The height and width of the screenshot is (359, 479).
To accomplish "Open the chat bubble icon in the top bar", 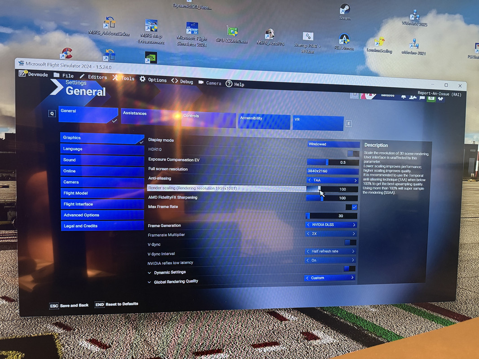I will pos(422,98).
